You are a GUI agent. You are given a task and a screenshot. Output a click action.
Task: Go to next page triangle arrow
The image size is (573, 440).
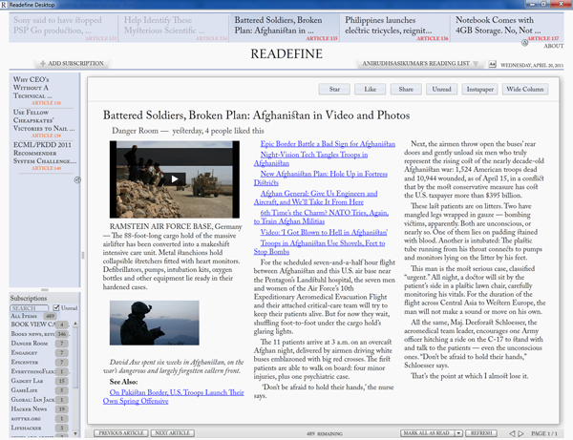coord(521,433)
